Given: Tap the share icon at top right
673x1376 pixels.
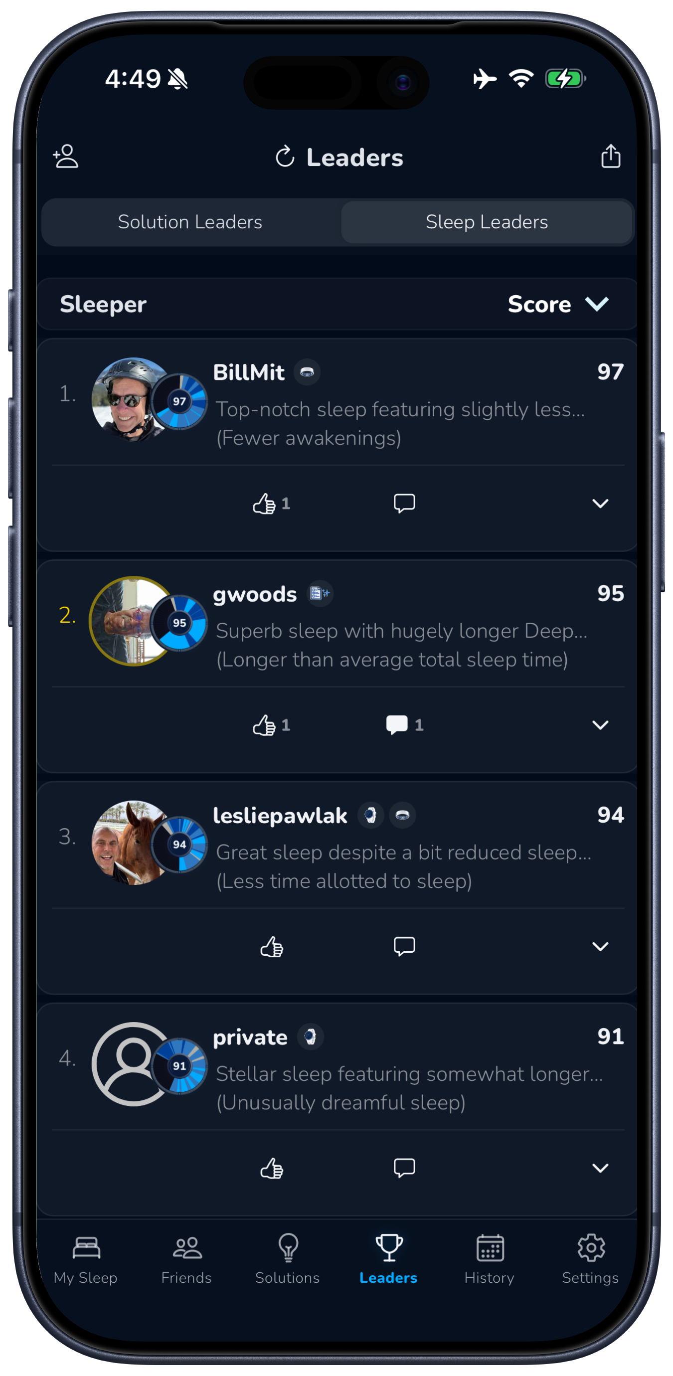Looking at the screenshot, I should [611, 156].
